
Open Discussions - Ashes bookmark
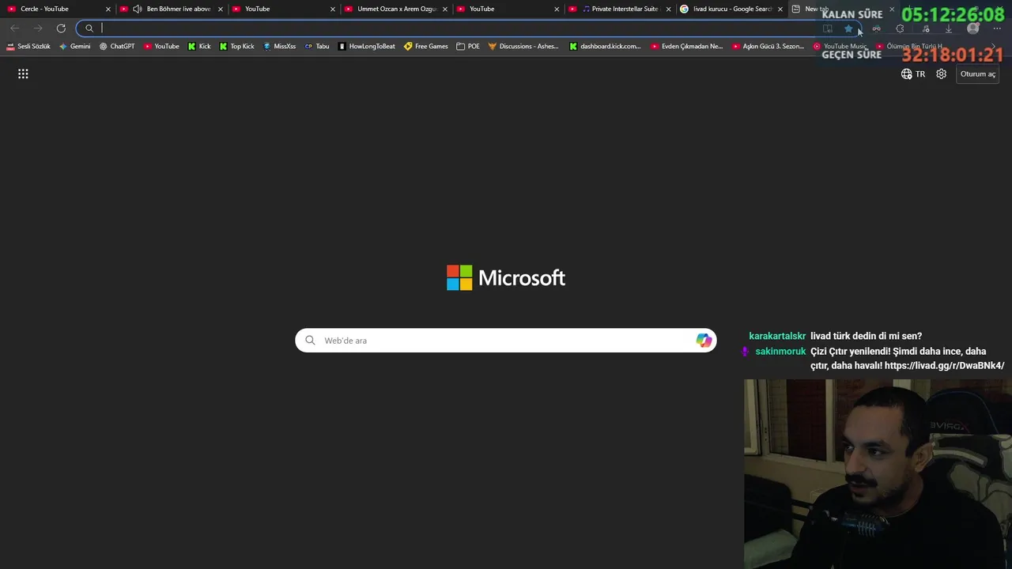[523, 46]
